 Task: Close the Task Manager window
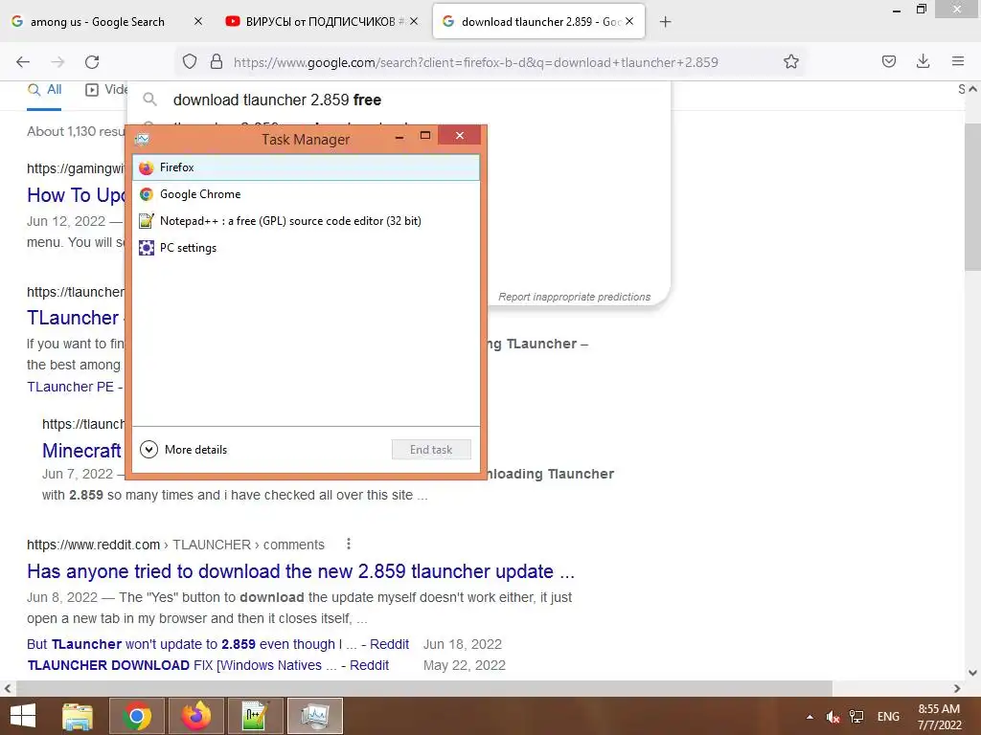click(x=460, y=136)
